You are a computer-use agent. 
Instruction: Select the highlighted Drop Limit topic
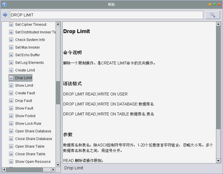tap(24, 78)
